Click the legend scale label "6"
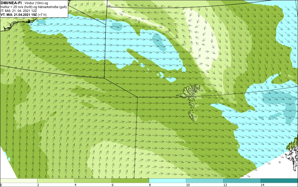Image resolution: width=298 pixels, height=187 pixels. [113, 185]
